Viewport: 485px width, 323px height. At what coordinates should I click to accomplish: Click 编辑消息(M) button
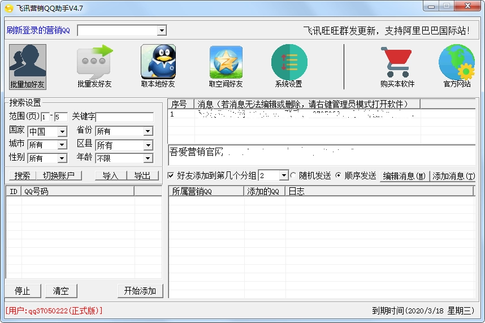coord(405,176)
